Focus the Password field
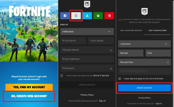Viewport: 174px width, 107px height. [x=87, y=68]
